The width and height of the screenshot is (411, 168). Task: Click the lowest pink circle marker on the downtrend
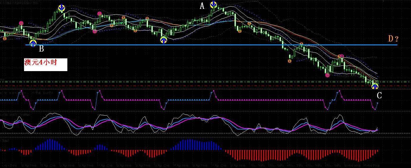pos(327,75)
